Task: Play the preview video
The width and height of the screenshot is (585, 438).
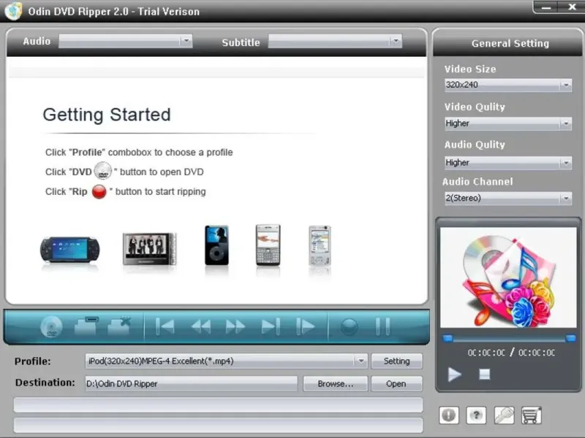Action: tap(454, 374)
